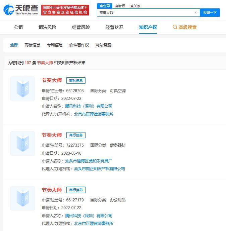
Task: Open 腾讯科技 applicant link in 办公用品 result
Action: tap(89, 216)
